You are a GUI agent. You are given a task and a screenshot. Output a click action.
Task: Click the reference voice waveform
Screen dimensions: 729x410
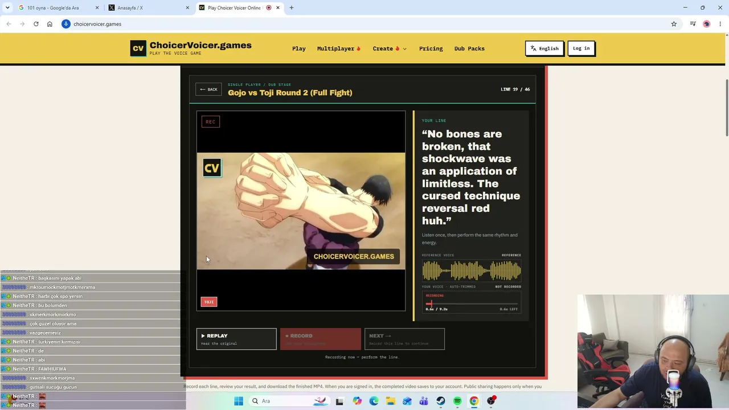point(472,270)
